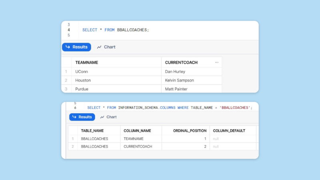Sort by the TABLE_NAME column header

92,130
